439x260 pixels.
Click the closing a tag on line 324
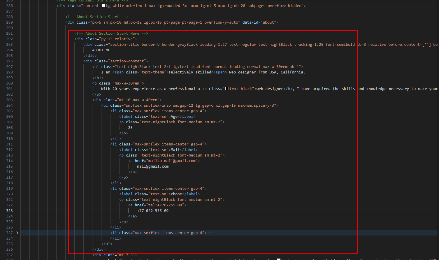pos(133,216)
